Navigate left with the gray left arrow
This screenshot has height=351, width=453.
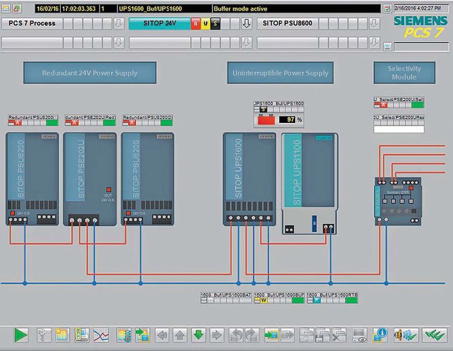162,335
